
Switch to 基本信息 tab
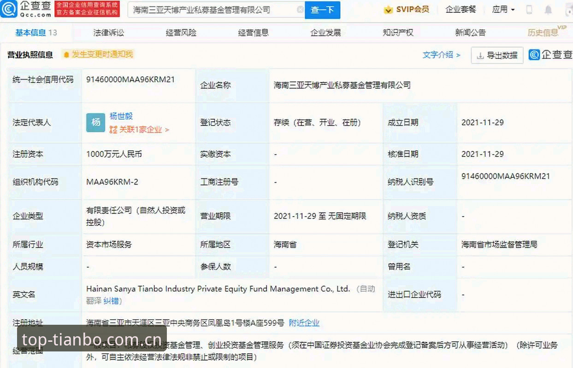point(36,33)
